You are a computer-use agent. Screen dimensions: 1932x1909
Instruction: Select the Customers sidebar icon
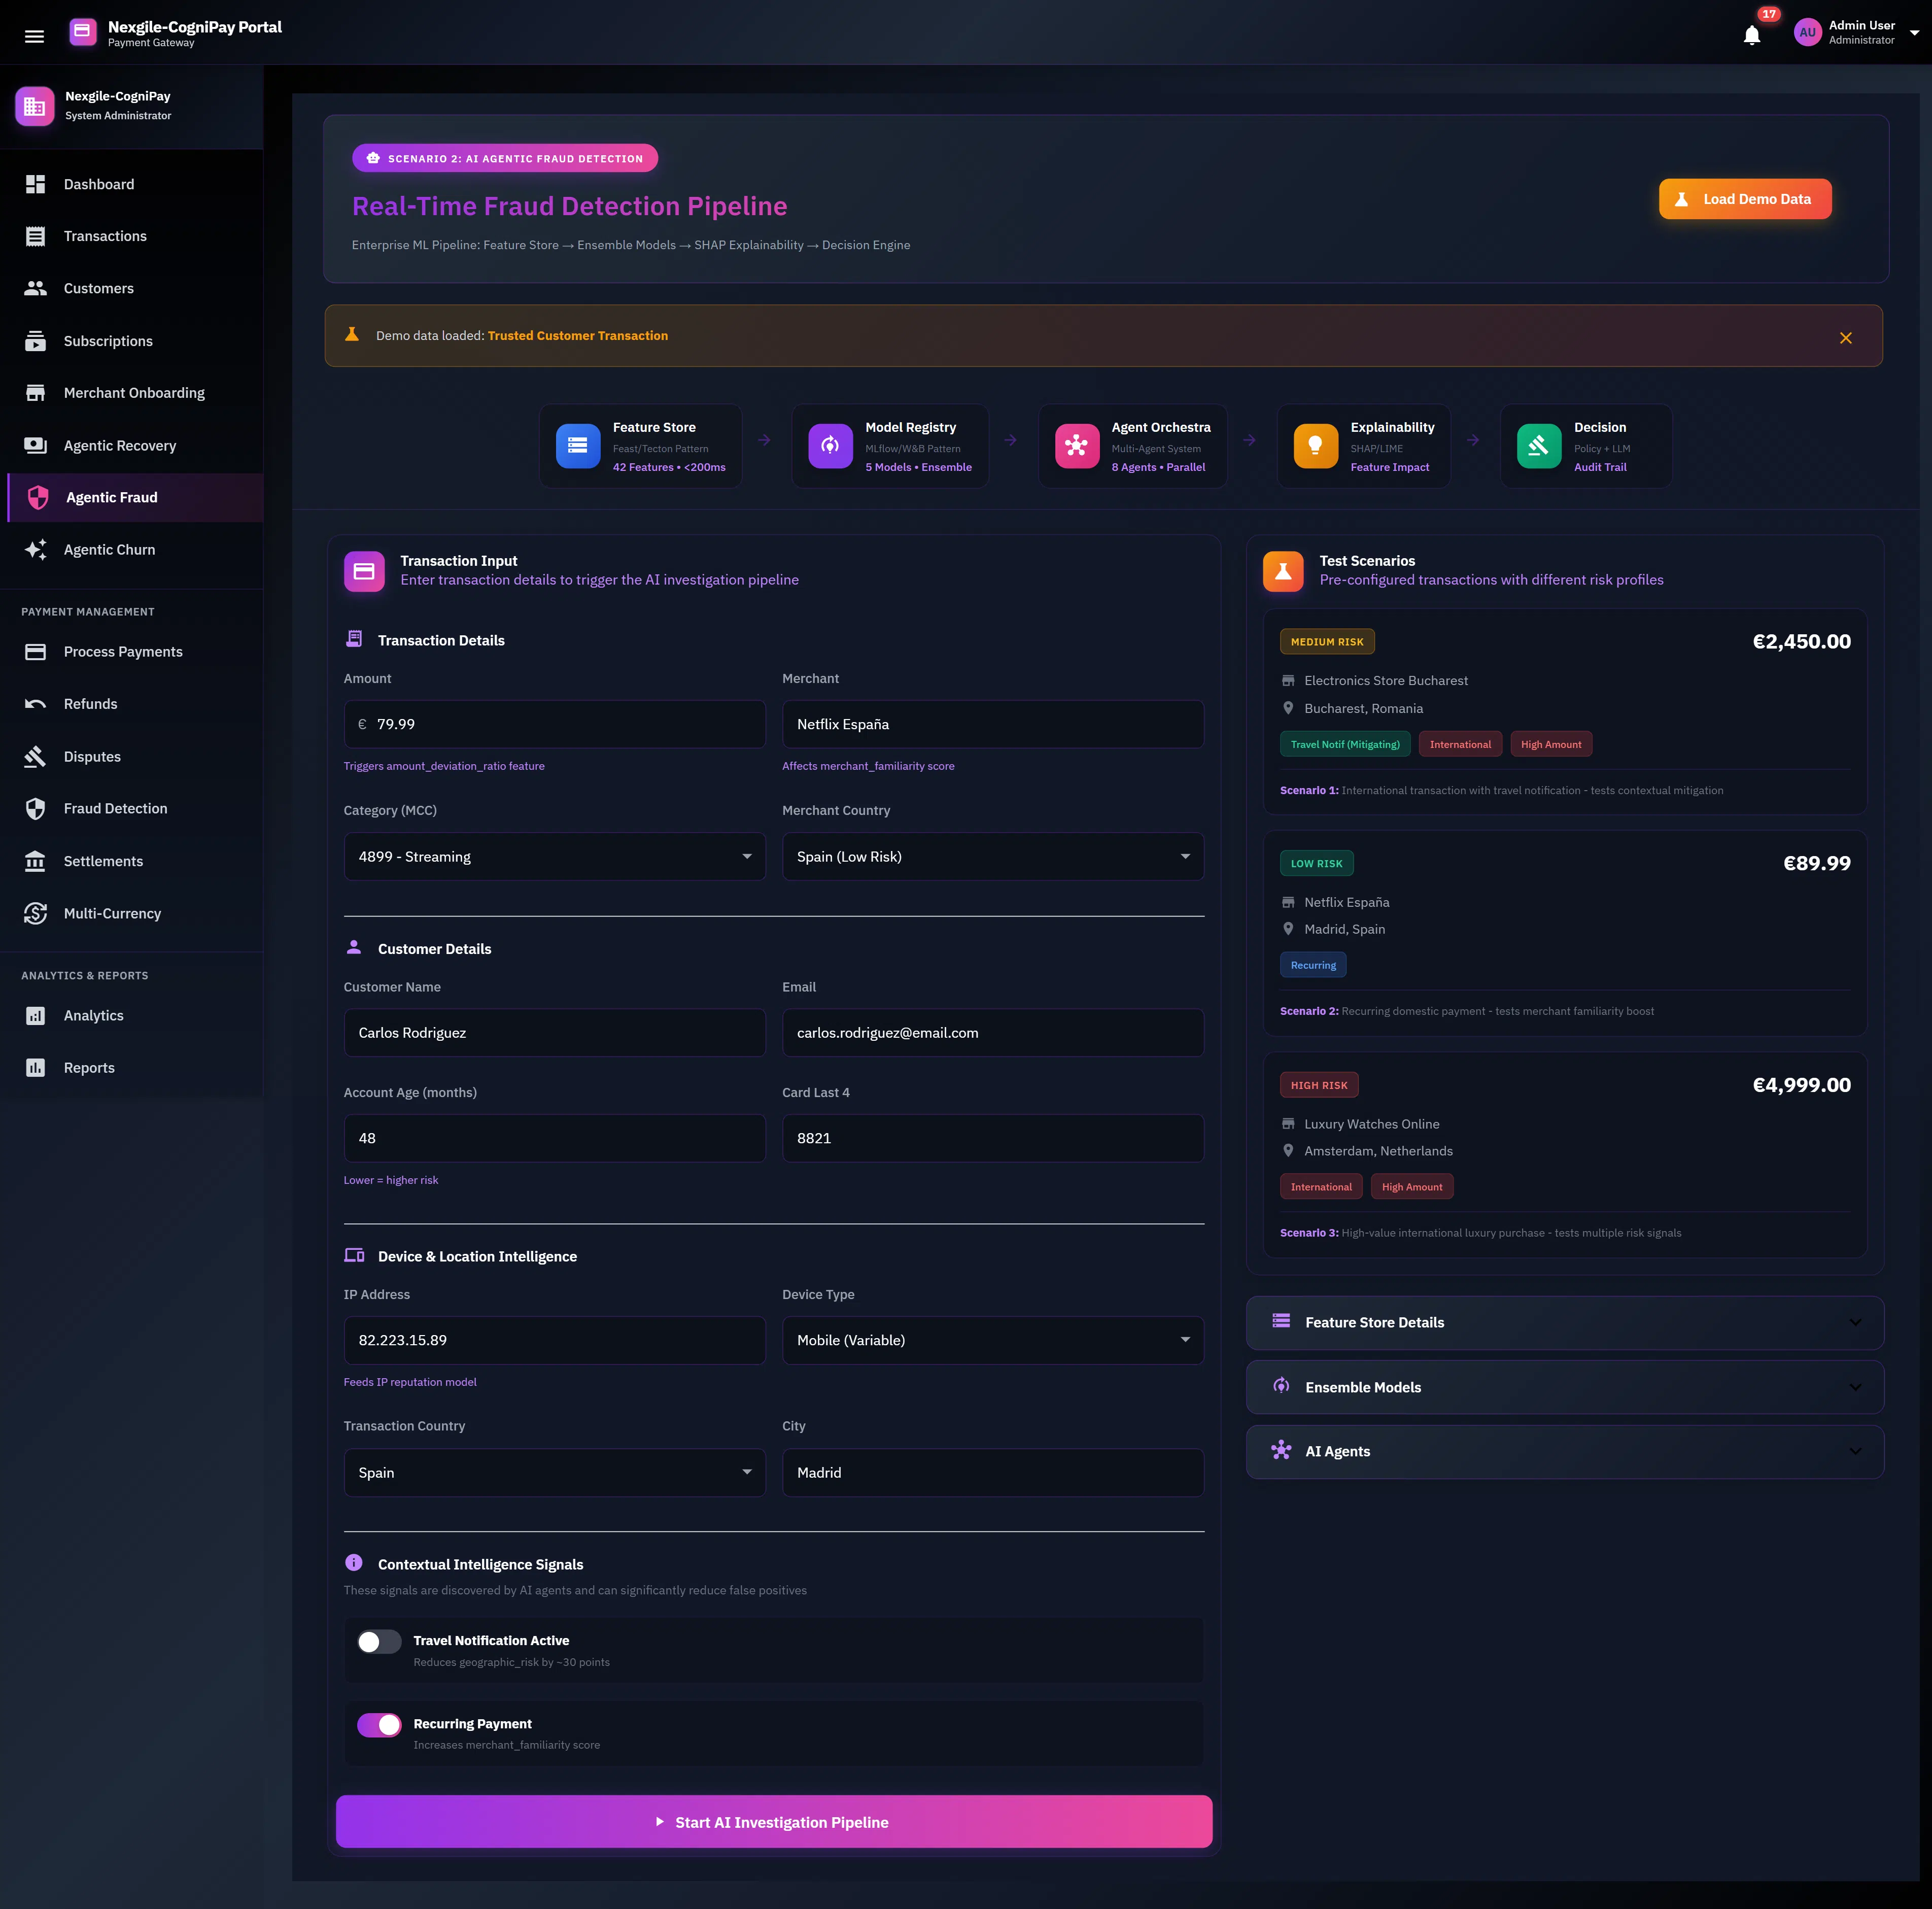coord(35,288)
